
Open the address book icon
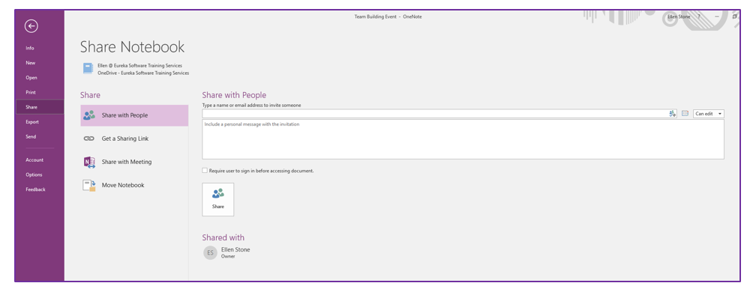tap(685, 114)
